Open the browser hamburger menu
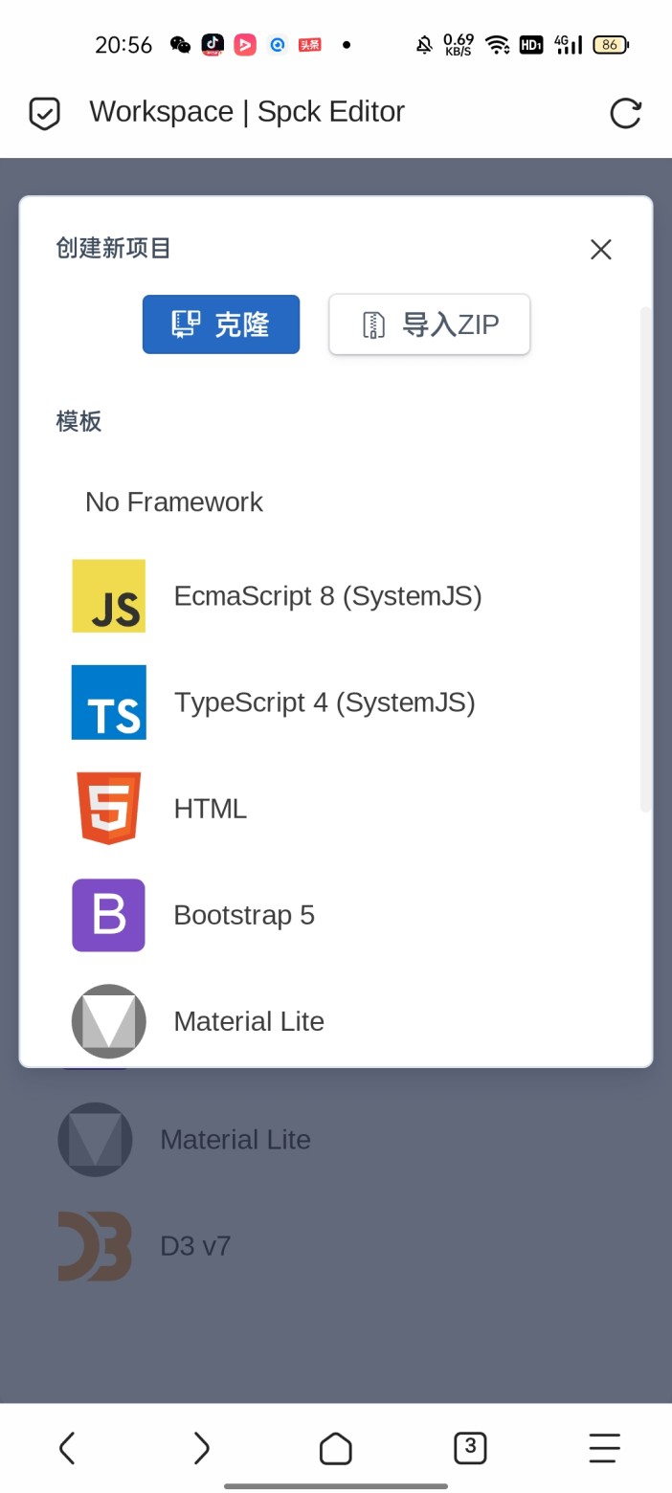The width and height of the screenshot is (672, 1493). (604, 1448)
